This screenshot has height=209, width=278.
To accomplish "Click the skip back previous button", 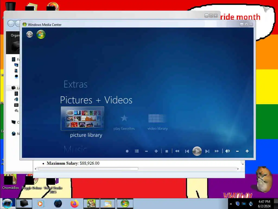I will [187, 151].
